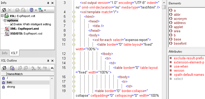Collapse the options tree node
205x99 pixels.
pos(5,20)
